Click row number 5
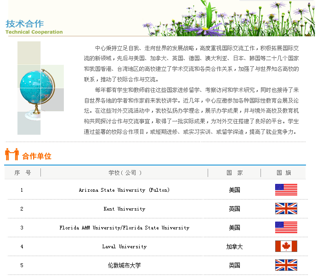Screen dimensions: 317x280 [x=22, y=265]
